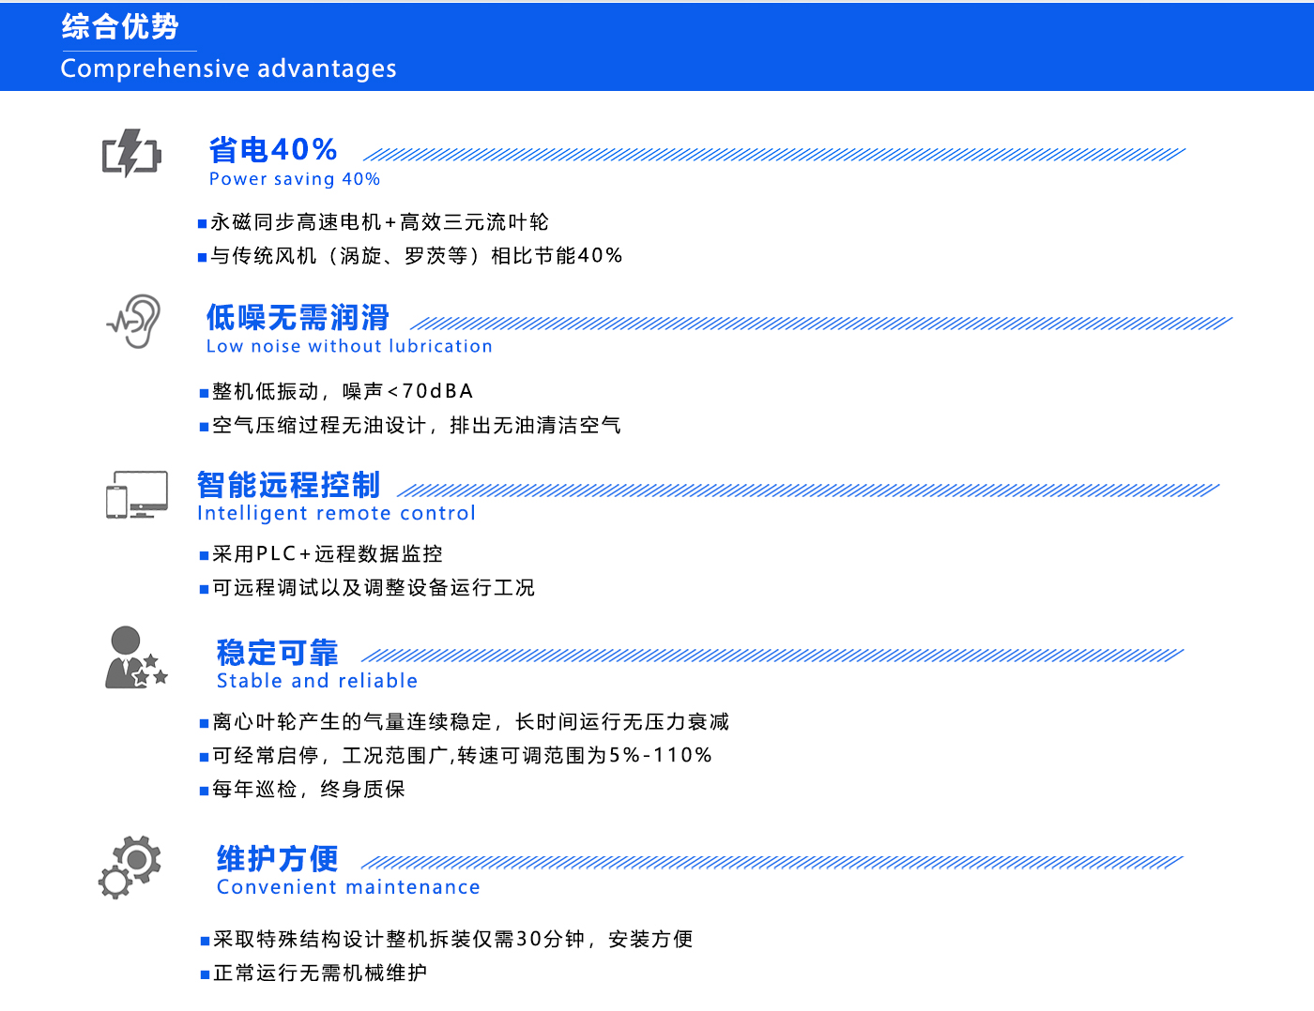The image size is (1314, 1011).
Task: Click the 'Convenient maintenance' subtitle
Action: (x=348, y=887)
